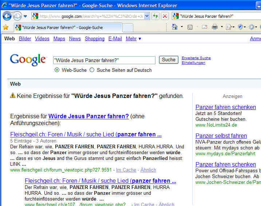Click the bold Web link in Google navigation
Image resolution: width=261 pixels, height=206 pixels.
[9, 39]
